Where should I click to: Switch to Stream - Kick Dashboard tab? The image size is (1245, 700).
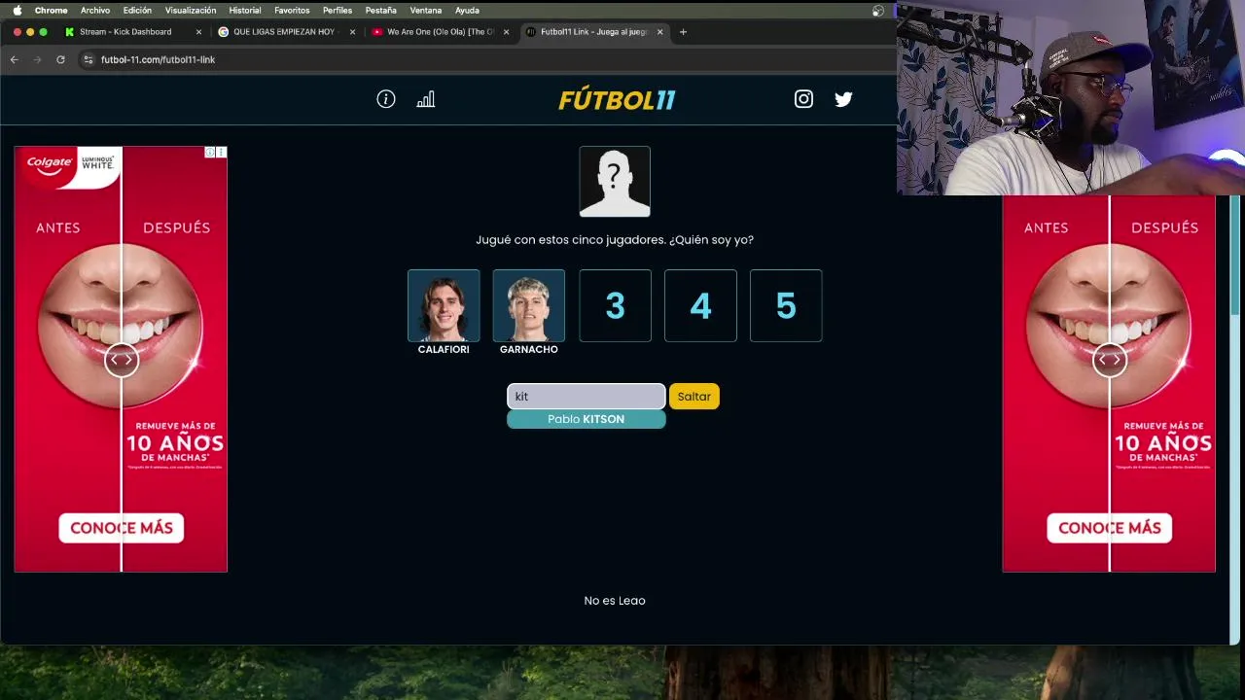point(124,32)
